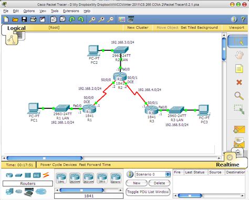Viewport: 249px width, 200px height.
Task: Open the Scenario 0 dropdown
Action: [152, 174]
